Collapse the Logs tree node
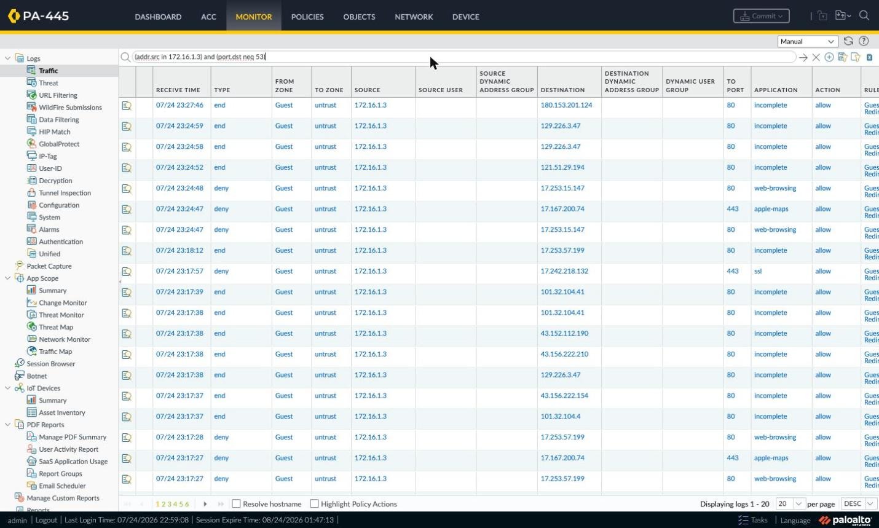The width and height of the screenshot is (879, 528). tap(7, 58)
